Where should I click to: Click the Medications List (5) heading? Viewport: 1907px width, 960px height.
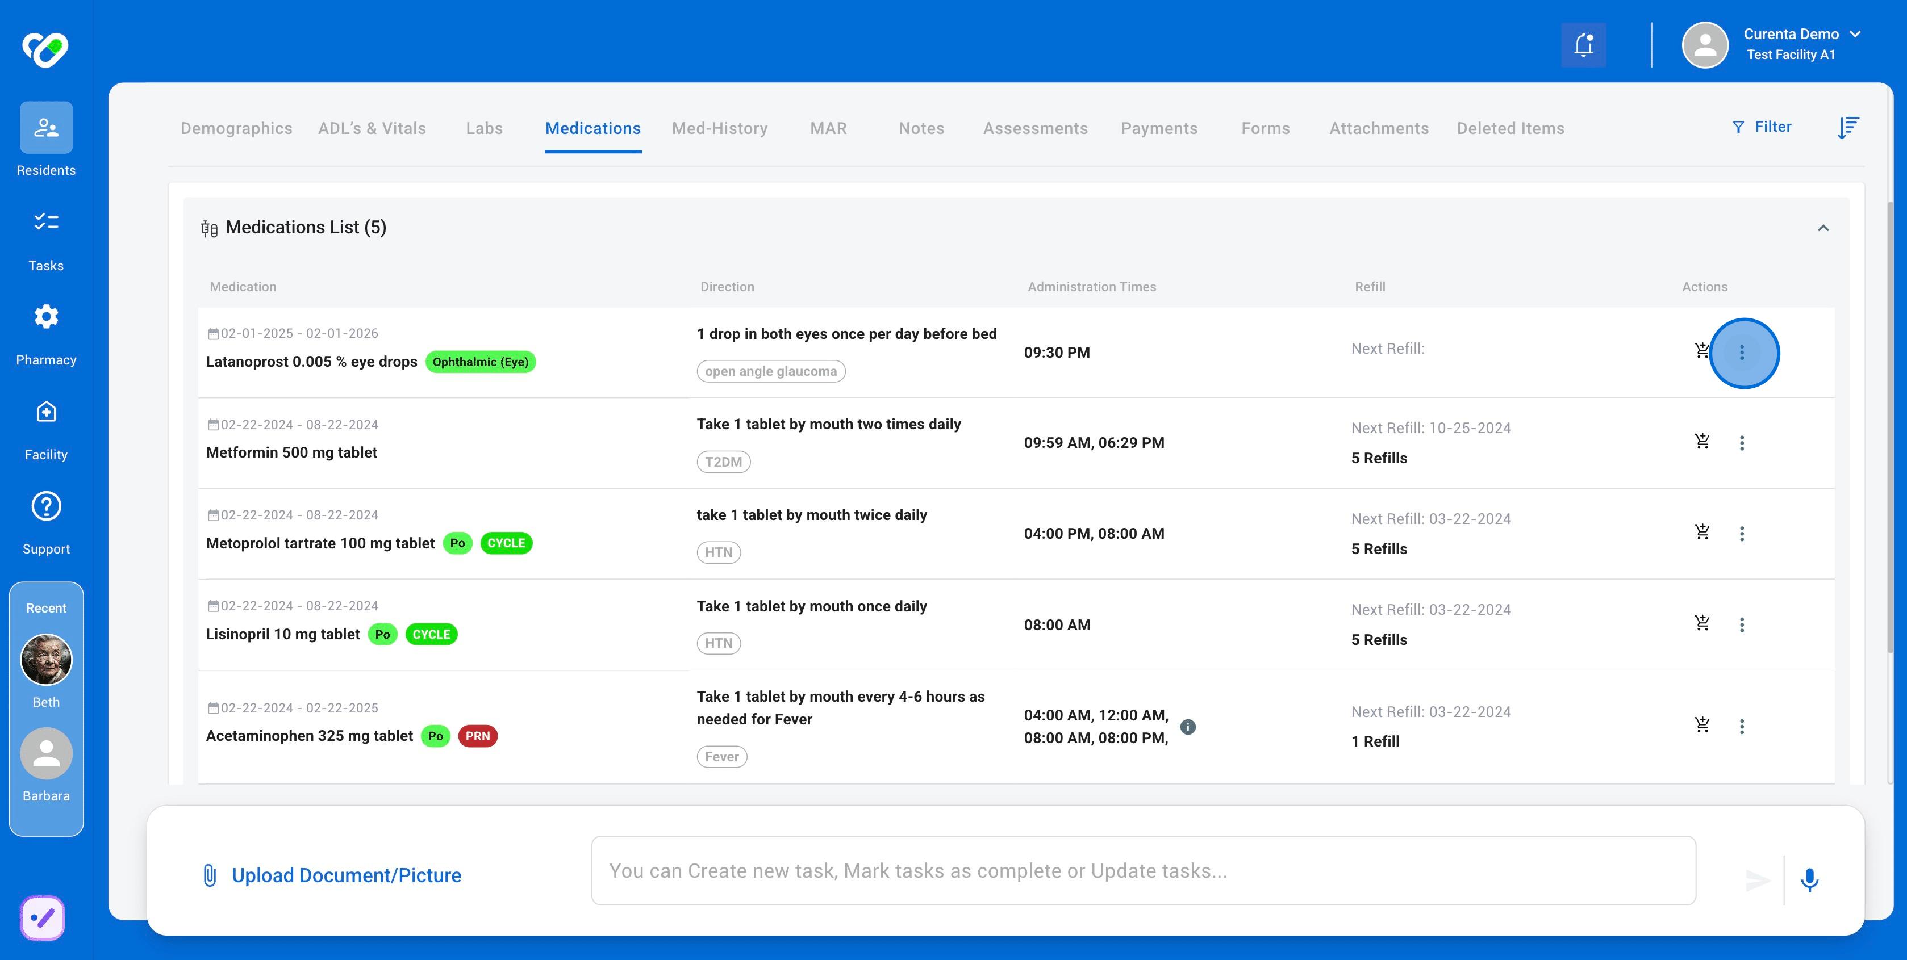306,228
